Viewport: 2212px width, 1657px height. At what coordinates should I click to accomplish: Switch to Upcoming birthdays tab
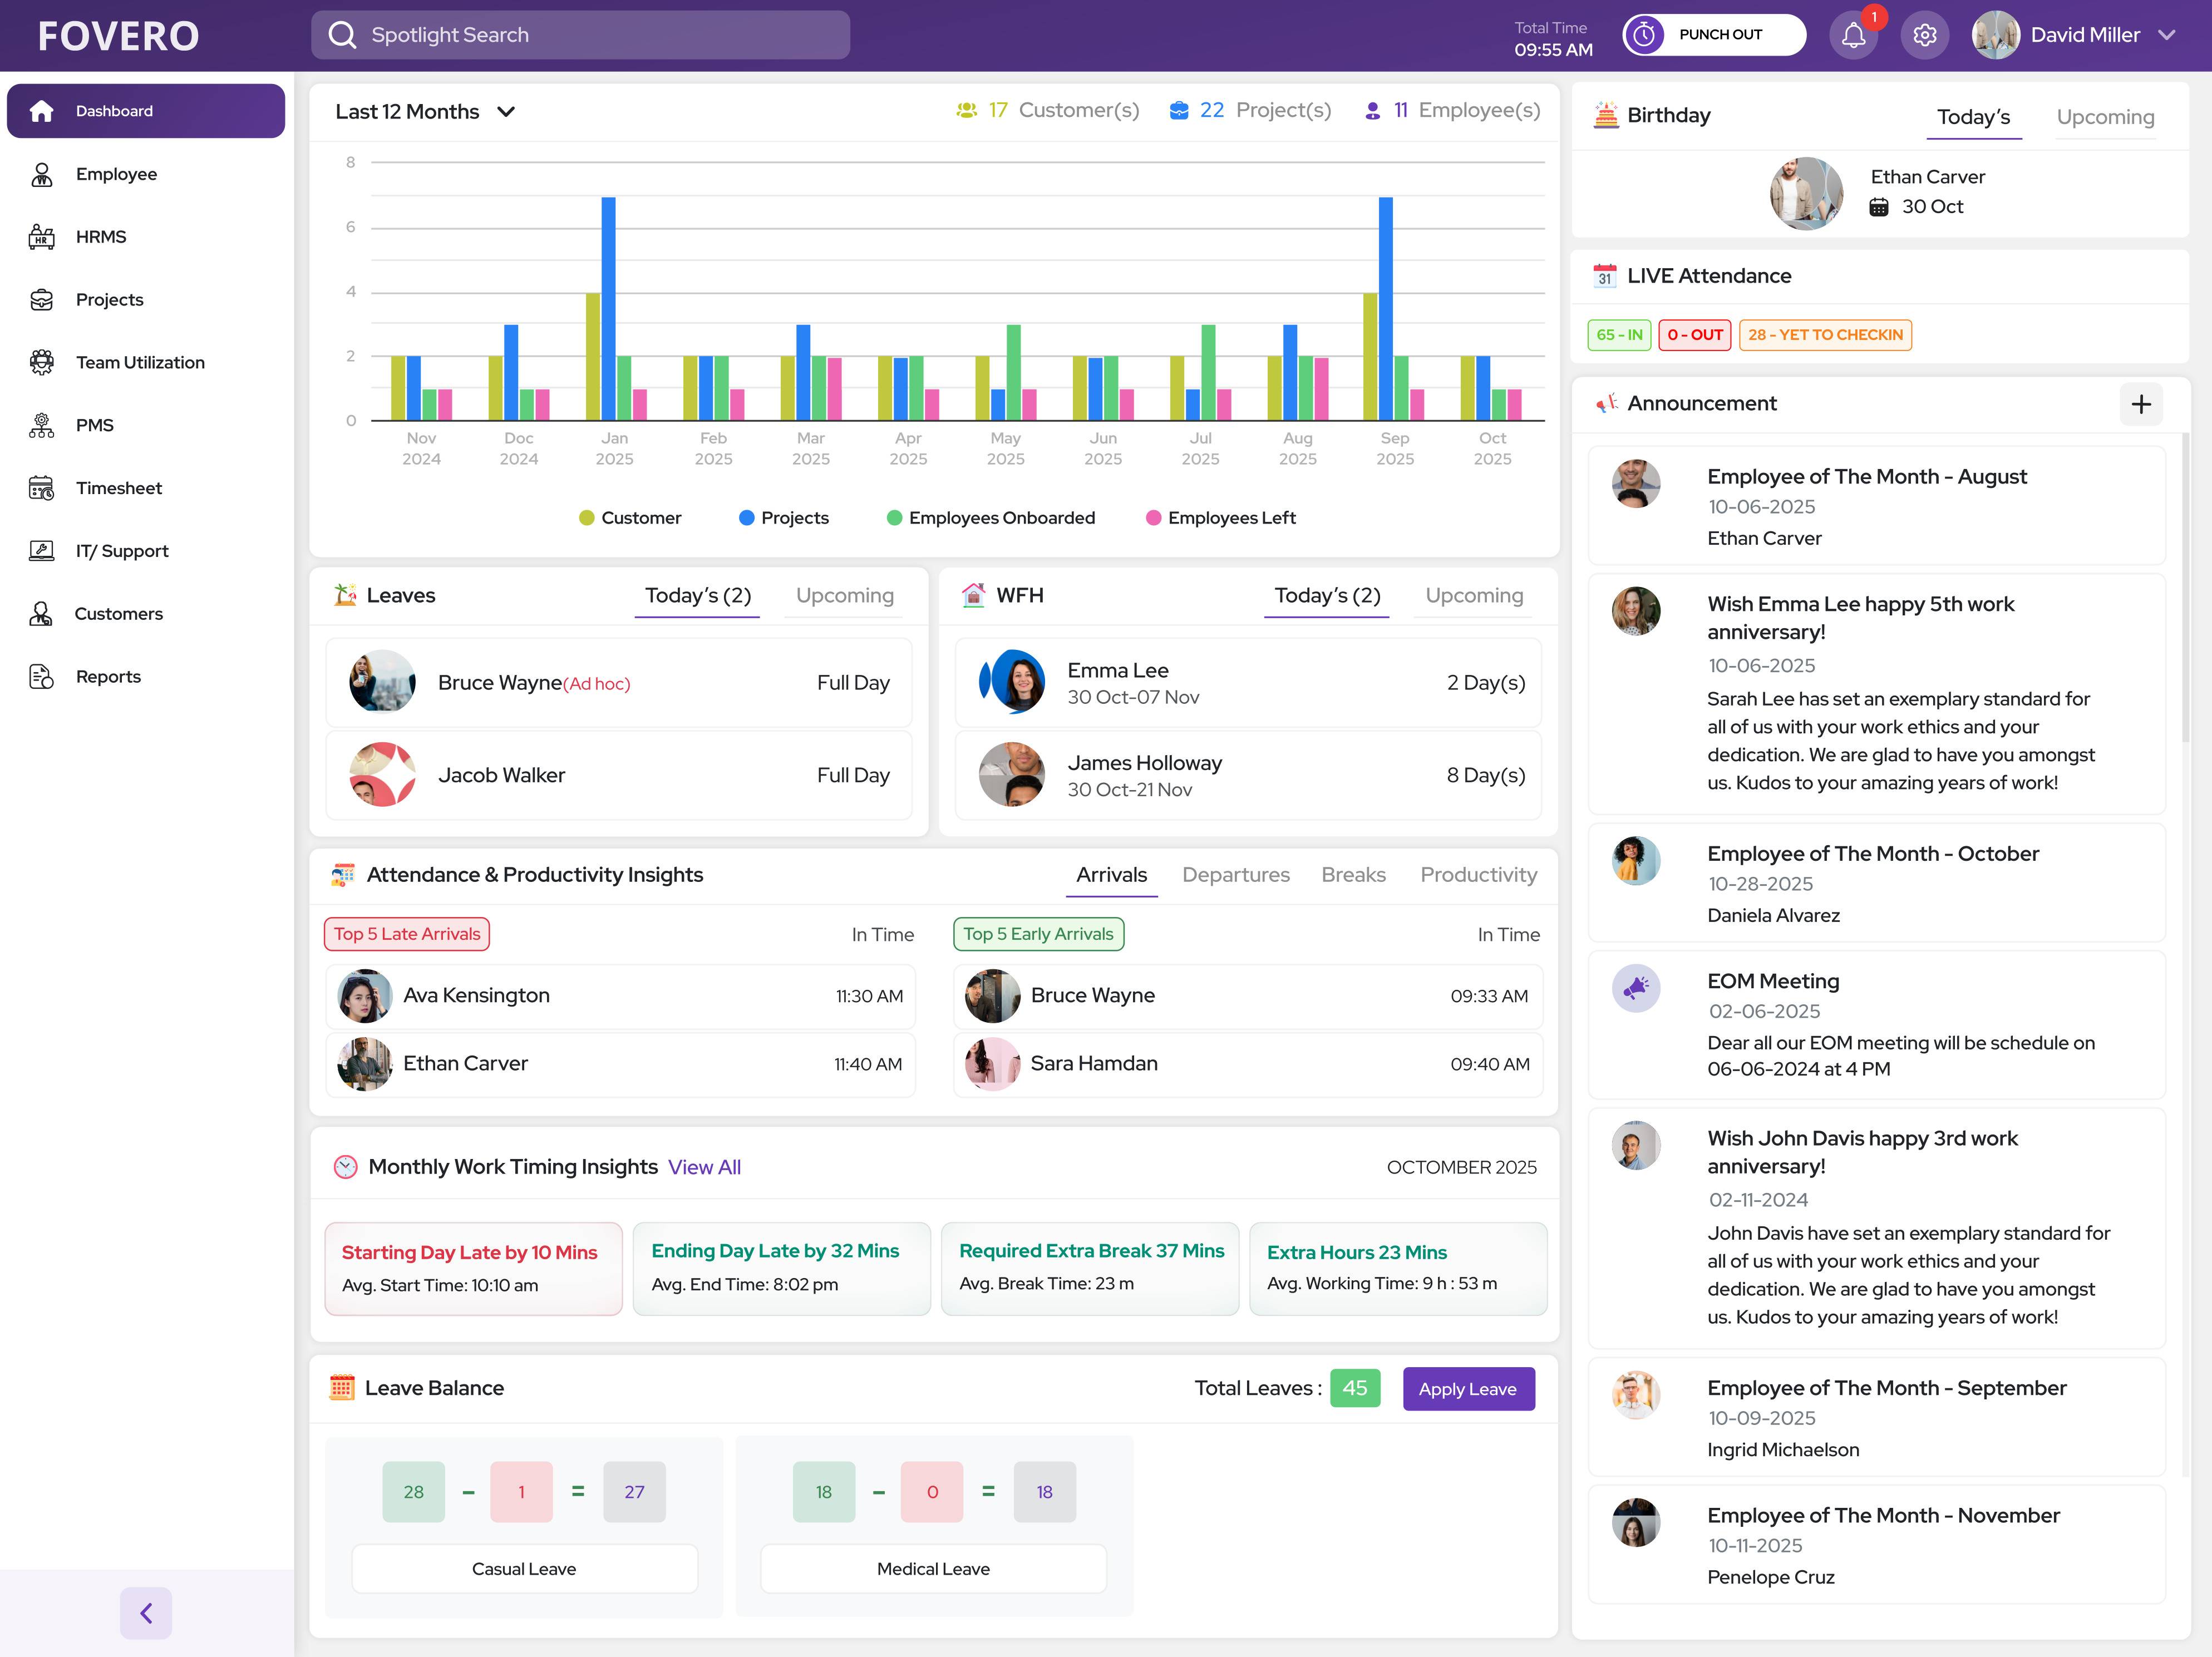click(2104, 117)
